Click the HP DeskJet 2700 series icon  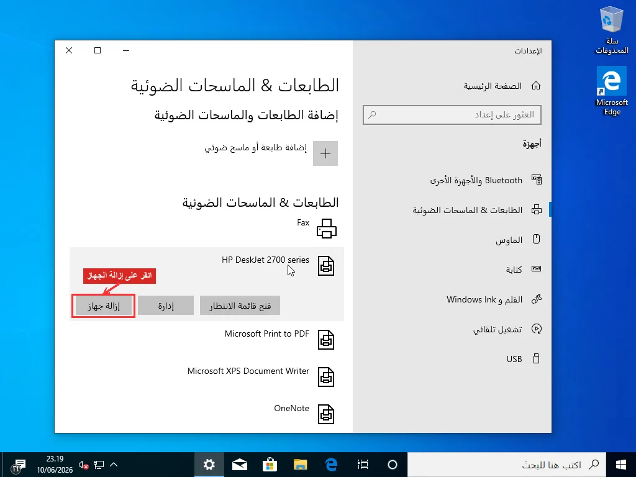tap(326, 266)
